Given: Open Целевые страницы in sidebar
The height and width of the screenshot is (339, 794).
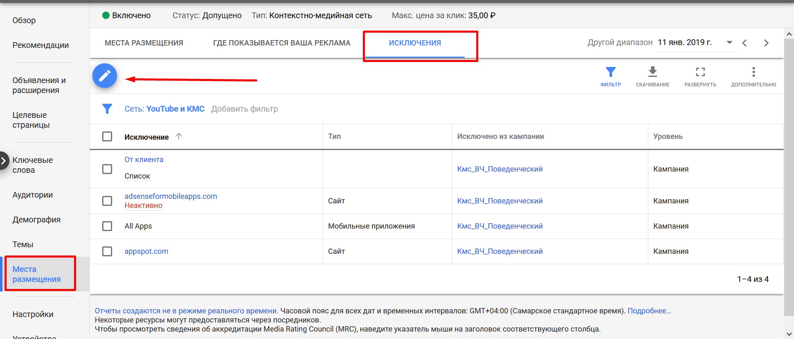Looking at the screenshot, I should (31, 120).
